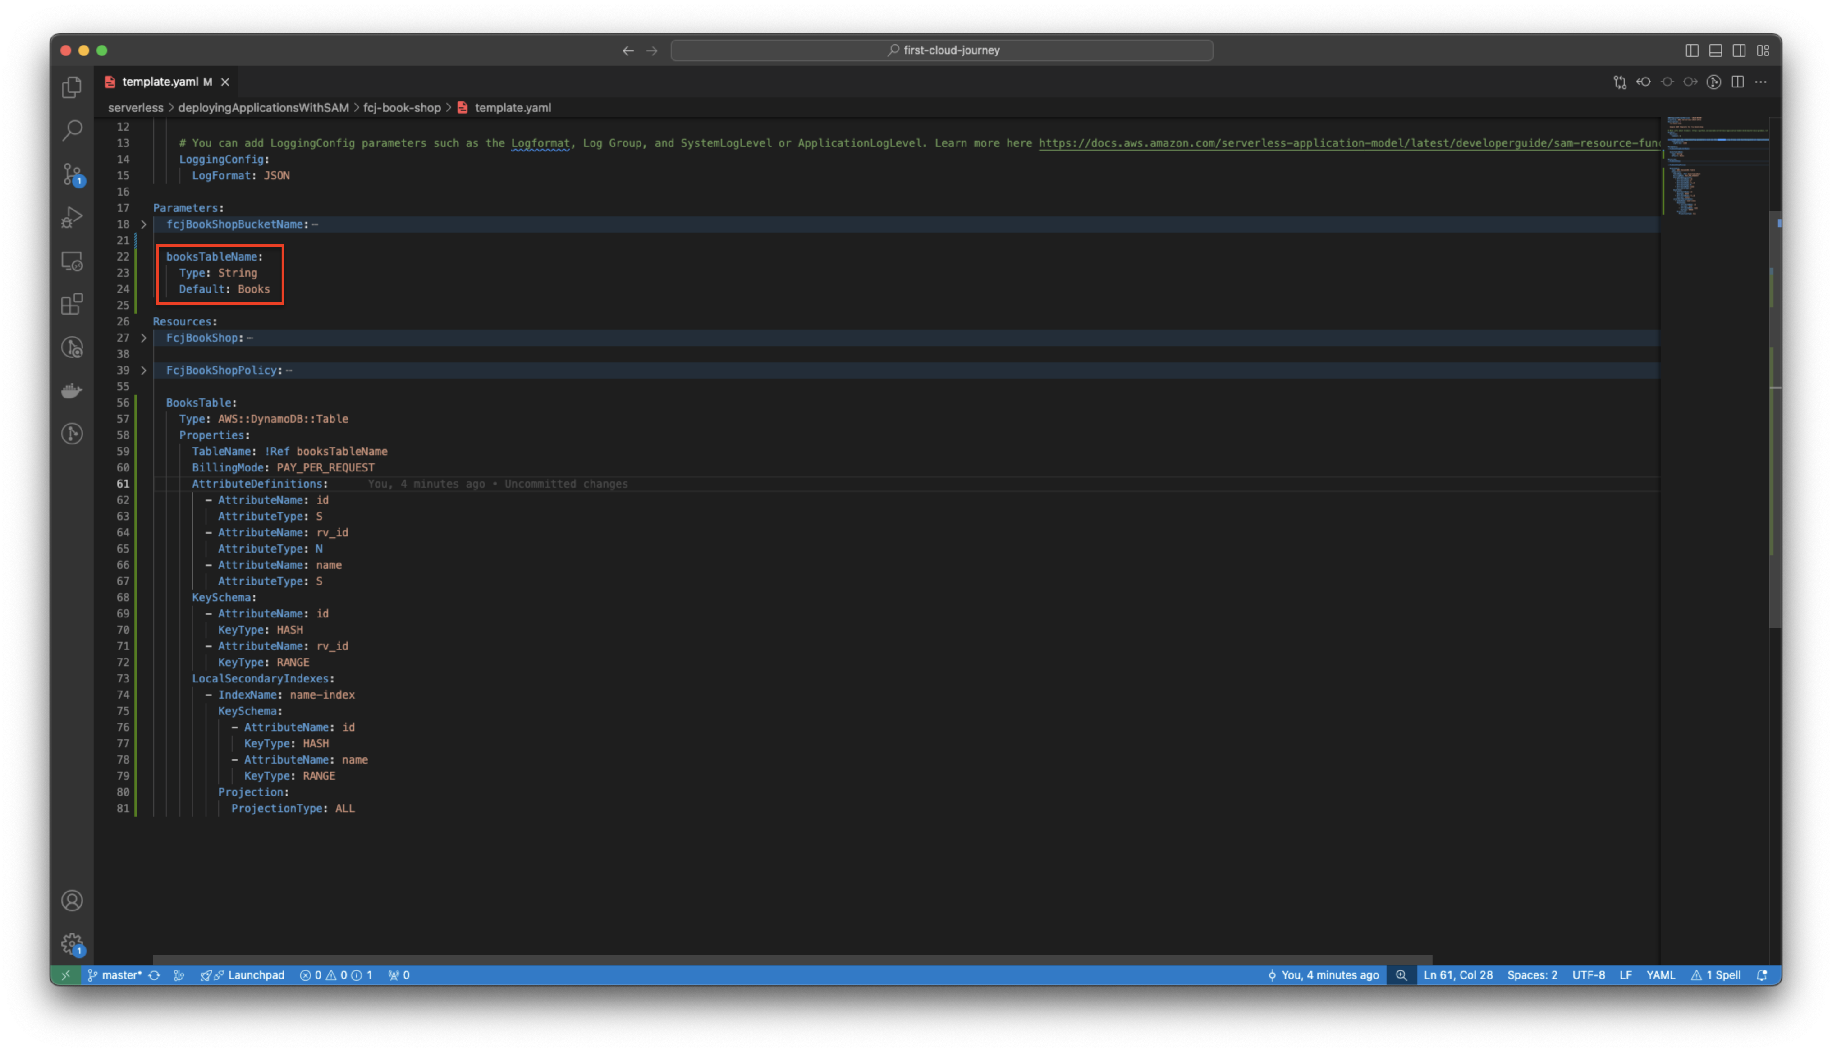Screen dimensions: 1832x1052
Task: Open the notifications bell in status bar
Action: coord(1763,975)
